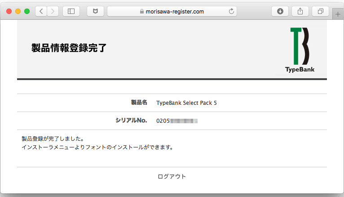Click the ログアウト logout link

coord(172,177)
